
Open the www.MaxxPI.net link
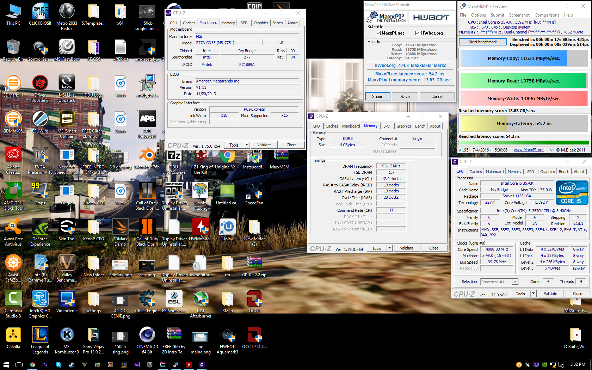coord(529,150)
